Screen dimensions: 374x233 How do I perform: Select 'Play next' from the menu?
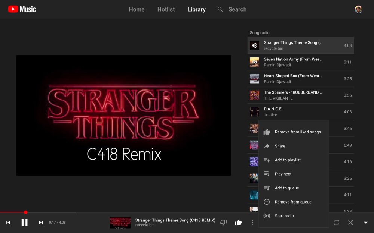pyautogui.click(x=283, y=174)
